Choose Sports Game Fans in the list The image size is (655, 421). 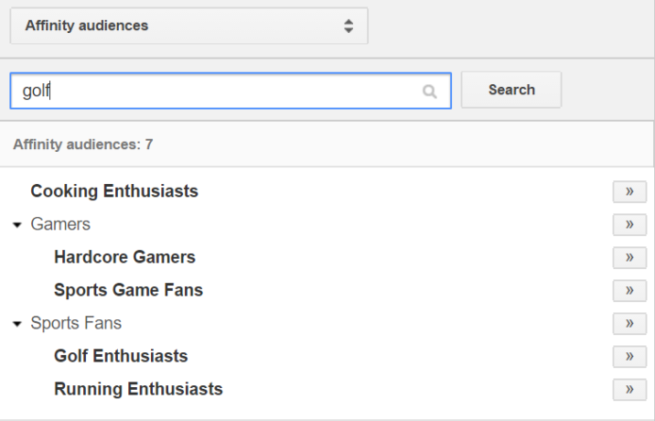pyautogui.click(x=128, y=290)
